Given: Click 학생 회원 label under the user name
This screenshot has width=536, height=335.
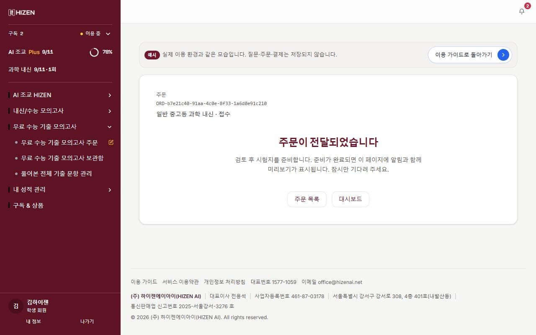Looking at the screenshot, I should pyautogui.click(x=36, y=310).
